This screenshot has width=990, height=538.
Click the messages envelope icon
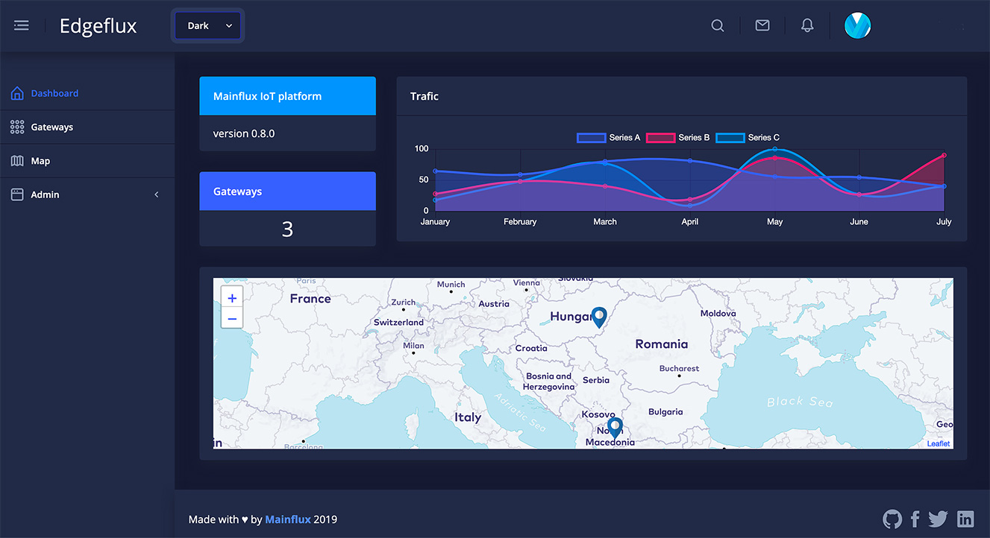(x=762, y=25)
